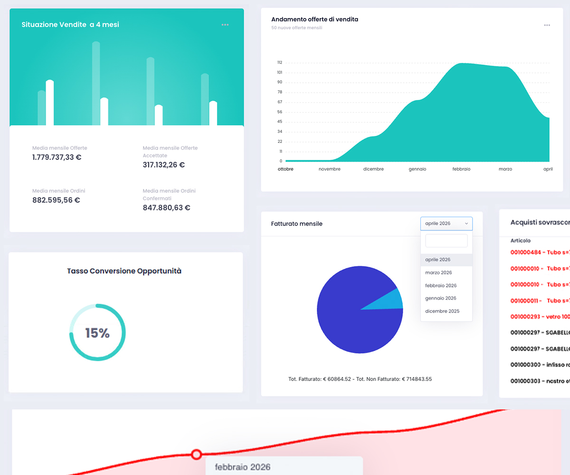
Task: Click the dropdown chevron arrow
Action: [x=466, y=223]
